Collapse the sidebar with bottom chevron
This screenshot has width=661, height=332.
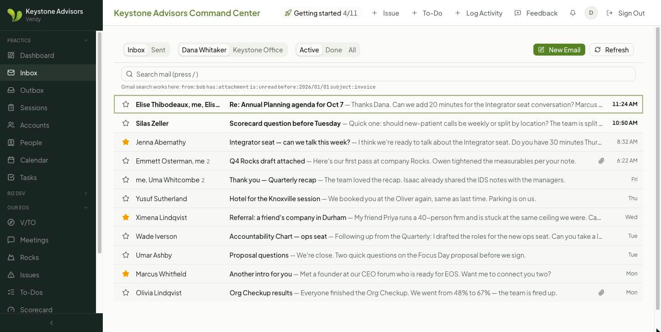pos(51,323)
